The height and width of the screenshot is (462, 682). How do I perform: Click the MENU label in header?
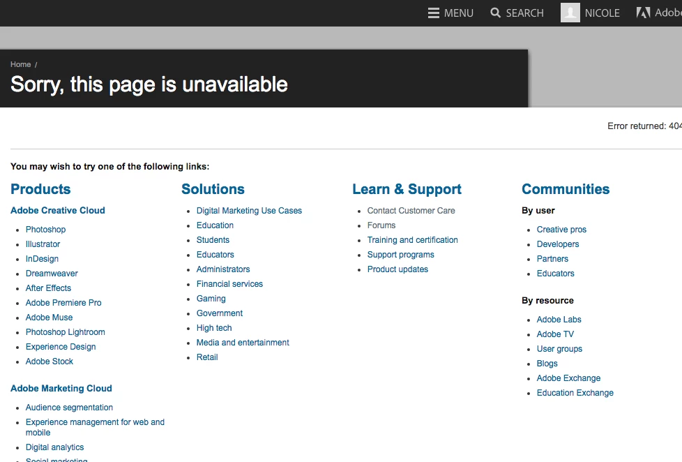(x=458, y=13)
